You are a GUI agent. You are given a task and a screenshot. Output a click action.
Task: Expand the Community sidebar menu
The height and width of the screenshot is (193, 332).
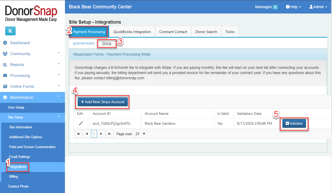(x=20, y=54)
